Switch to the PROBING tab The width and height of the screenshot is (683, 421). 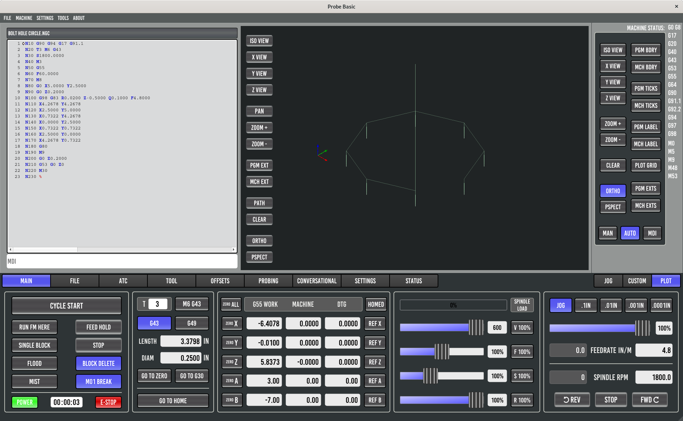pos(268,281)
